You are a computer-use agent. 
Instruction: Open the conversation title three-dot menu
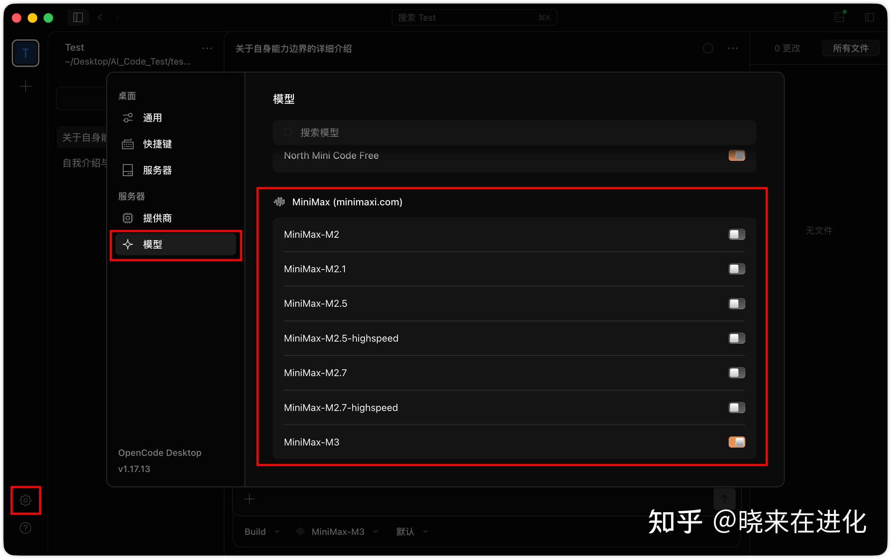click(732, 48)
